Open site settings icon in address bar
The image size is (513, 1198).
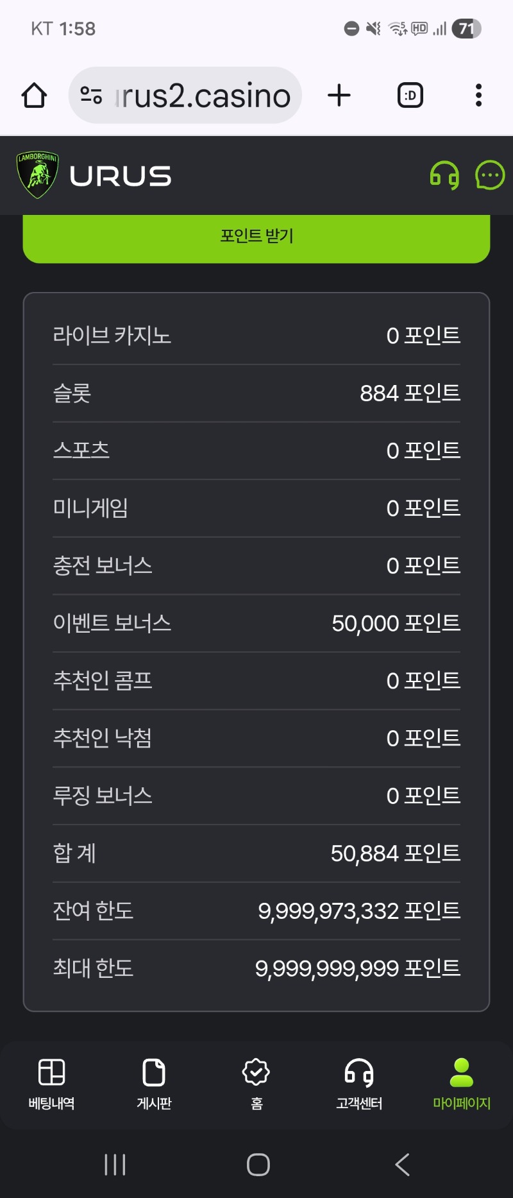91,96
